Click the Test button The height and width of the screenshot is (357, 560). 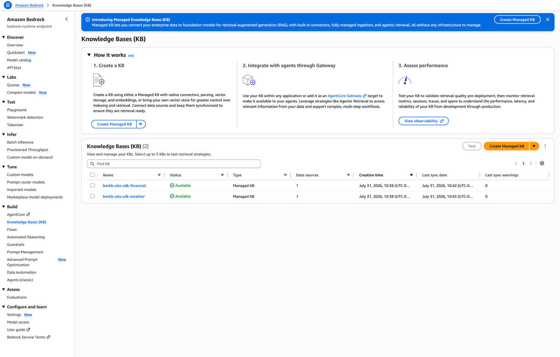tap(472, 146)
